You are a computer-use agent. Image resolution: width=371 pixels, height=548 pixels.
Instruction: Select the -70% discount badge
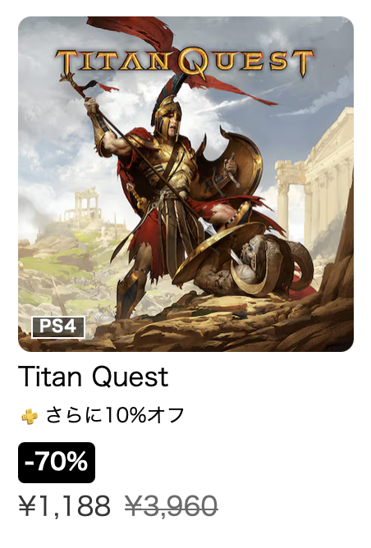click(57, 463)
